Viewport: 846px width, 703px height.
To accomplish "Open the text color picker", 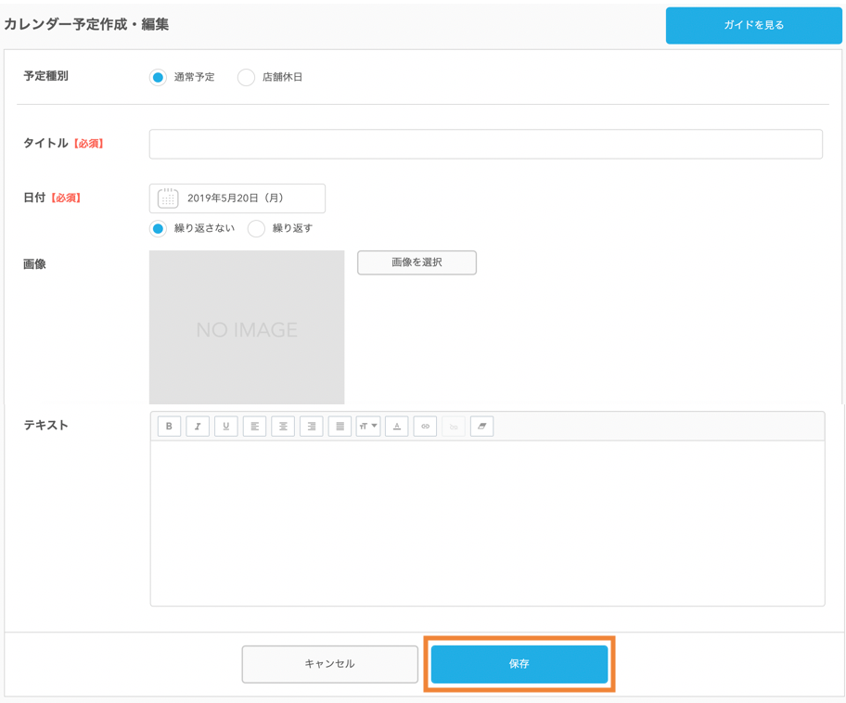I will point(397,427).
